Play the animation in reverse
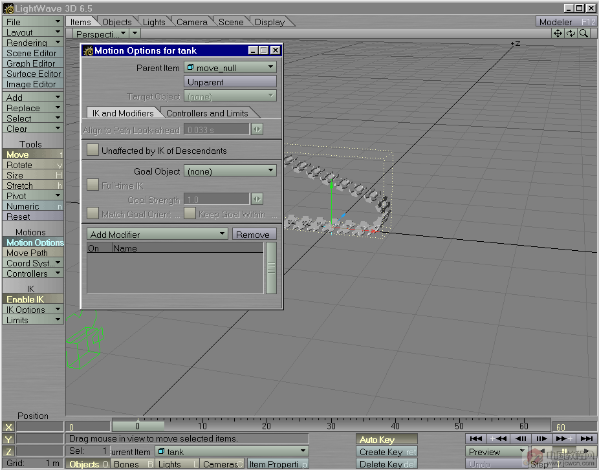 click(x=541, y=451)
